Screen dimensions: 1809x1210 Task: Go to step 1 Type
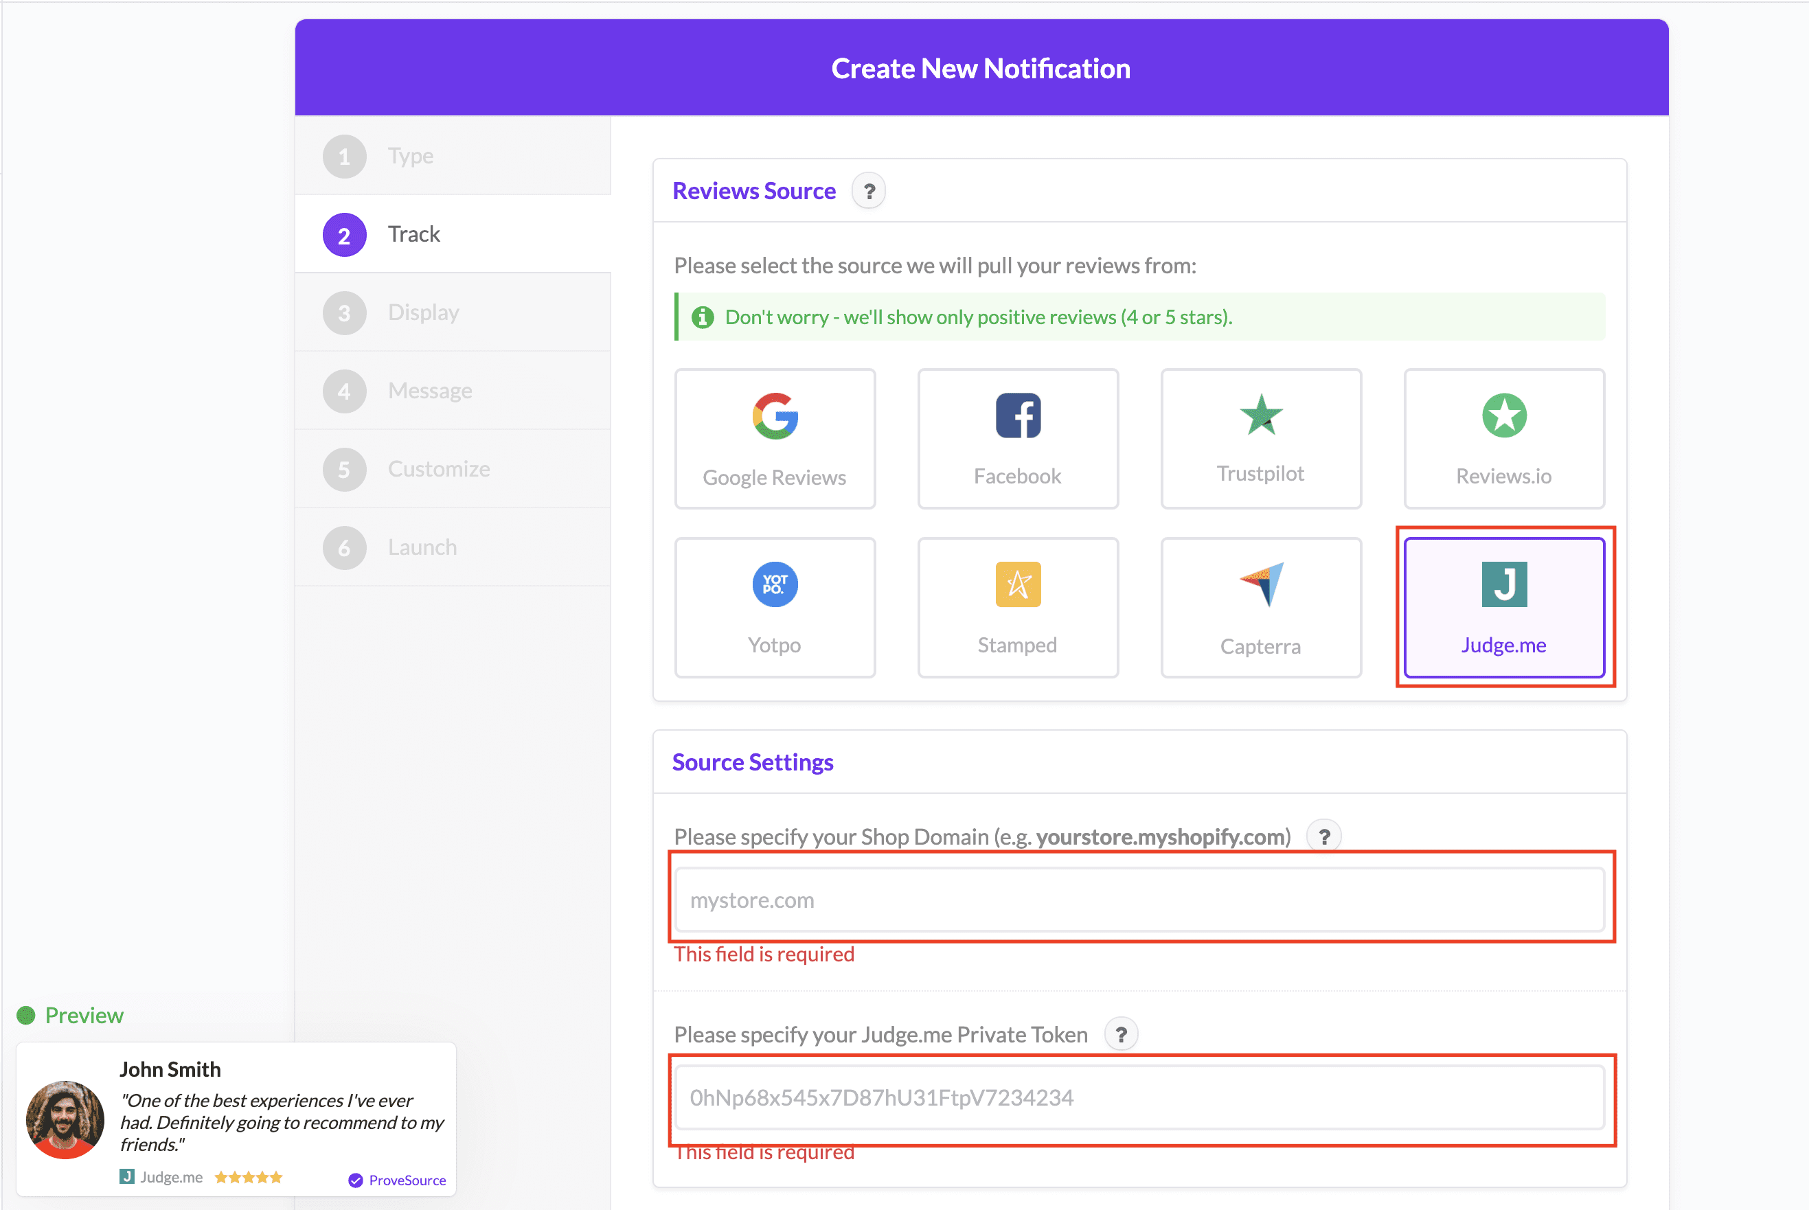coord(411,156)
